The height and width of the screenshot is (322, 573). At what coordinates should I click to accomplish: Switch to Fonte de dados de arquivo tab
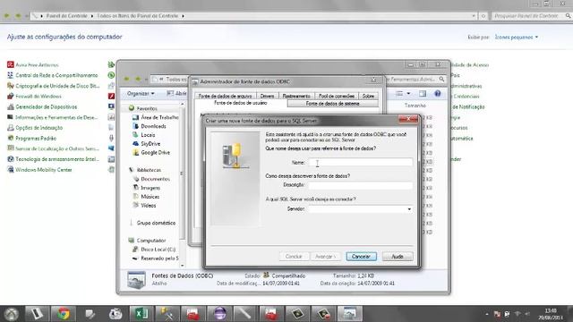pyautogui.click(x=225, y=96)
